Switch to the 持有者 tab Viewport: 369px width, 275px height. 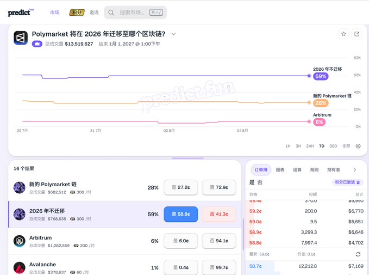[x=334, y=170]
